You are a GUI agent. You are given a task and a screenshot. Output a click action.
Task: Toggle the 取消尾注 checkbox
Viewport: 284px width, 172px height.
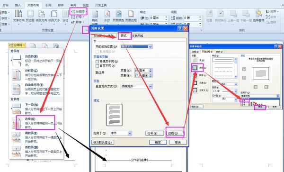tap(97, 52)
